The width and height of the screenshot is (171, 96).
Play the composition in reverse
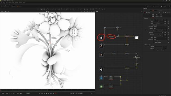[x=44, y=93]
